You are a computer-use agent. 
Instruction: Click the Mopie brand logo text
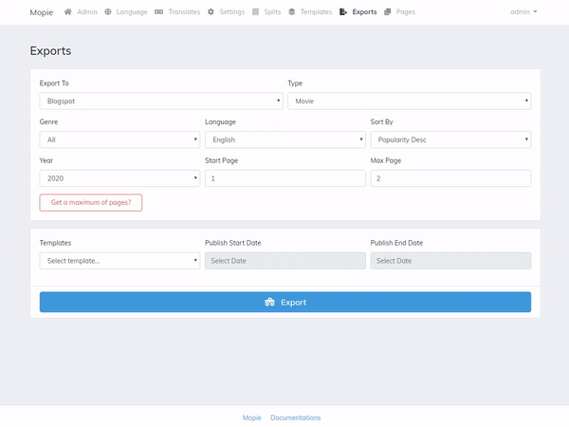(x=42, y=12)
